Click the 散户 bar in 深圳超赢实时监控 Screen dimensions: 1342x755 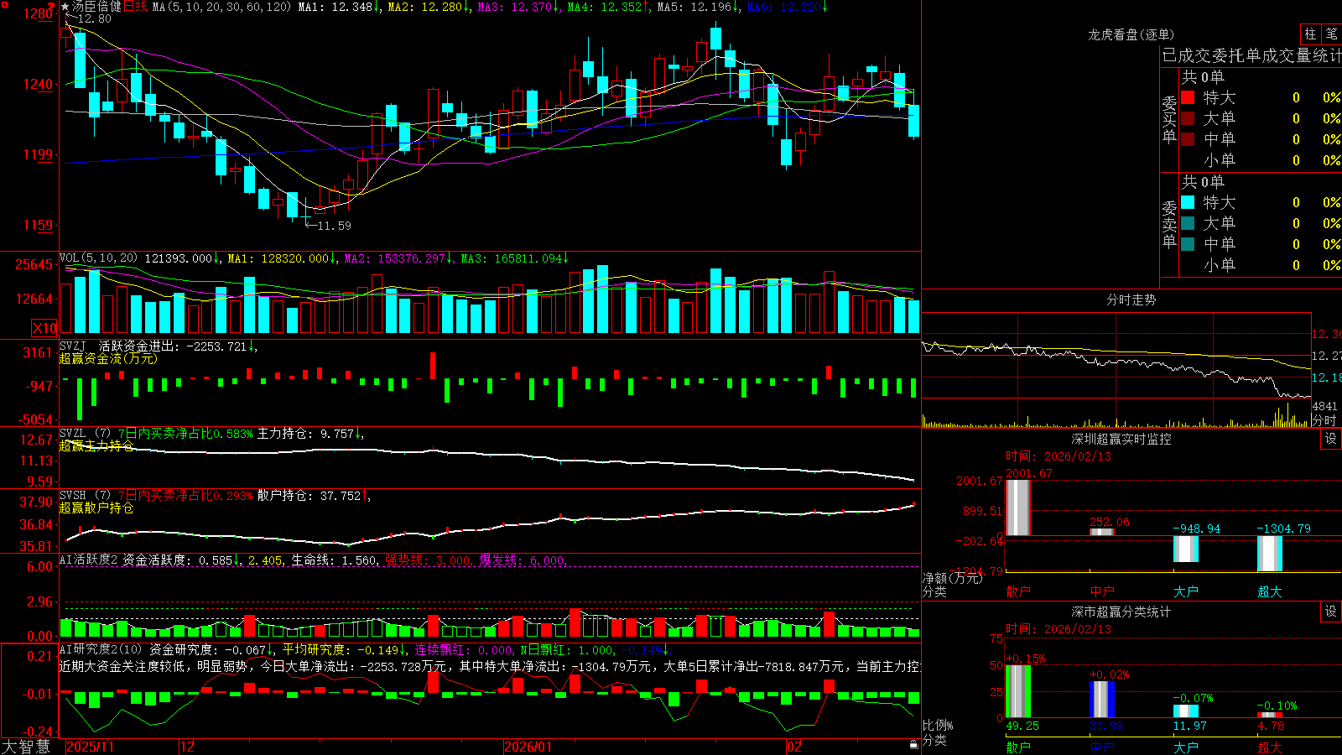click(1018, 508)
